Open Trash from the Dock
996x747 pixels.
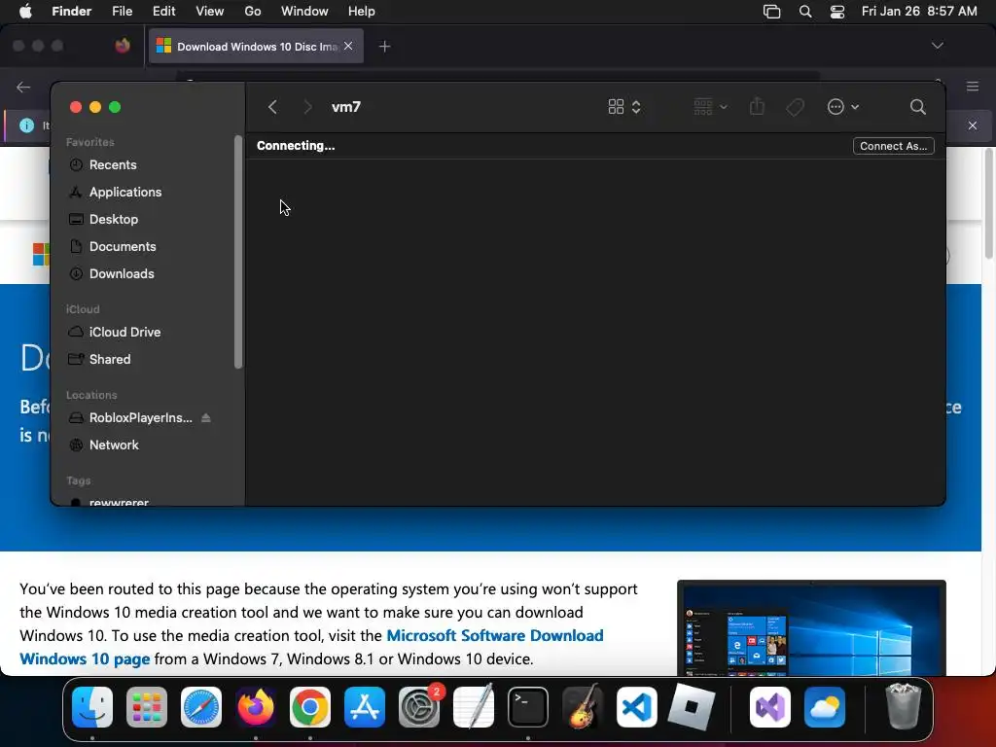tap(903, 706)
